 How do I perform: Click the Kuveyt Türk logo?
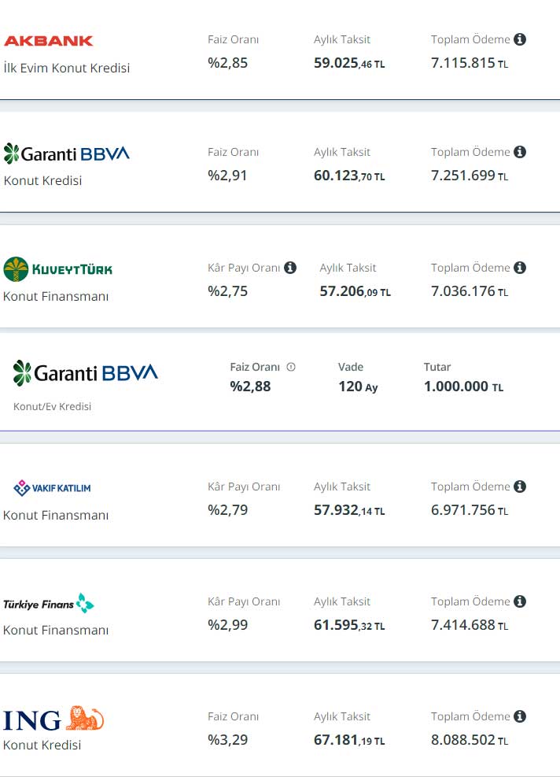[58, 269]
